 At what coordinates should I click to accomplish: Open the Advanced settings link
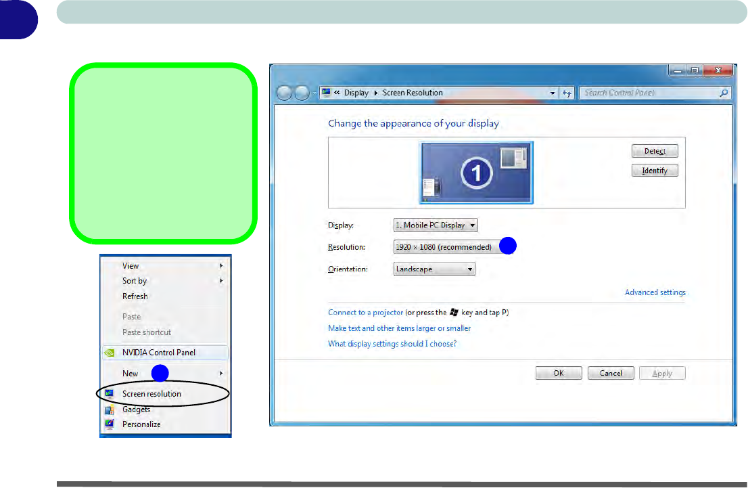[x=655, y=292]
